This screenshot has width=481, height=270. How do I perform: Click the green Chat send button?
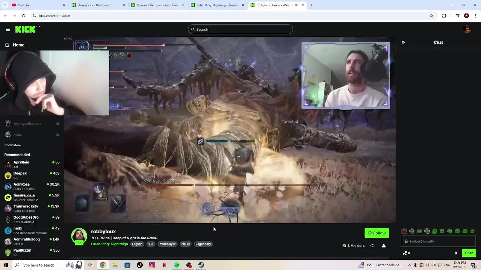[469, 253]
